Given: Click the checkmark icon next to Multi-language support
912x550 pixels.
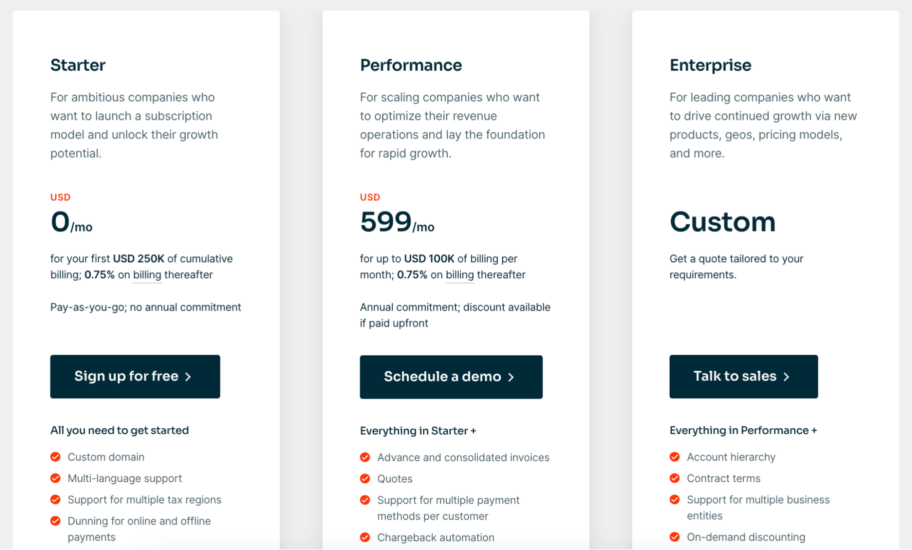Looking at the screenshot, I should coord(56,478).
